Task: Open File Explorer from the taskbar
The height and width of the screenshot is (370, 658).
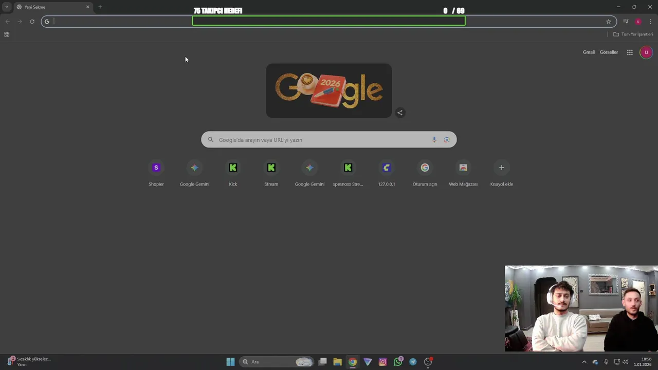Action: [337, 362]
